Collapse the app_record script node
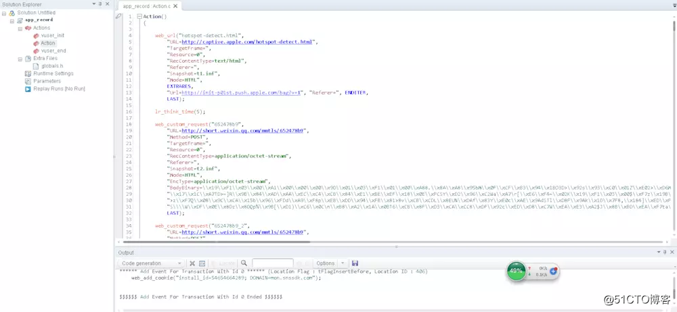This screenshot has width=677, height=312. [12, 21]
